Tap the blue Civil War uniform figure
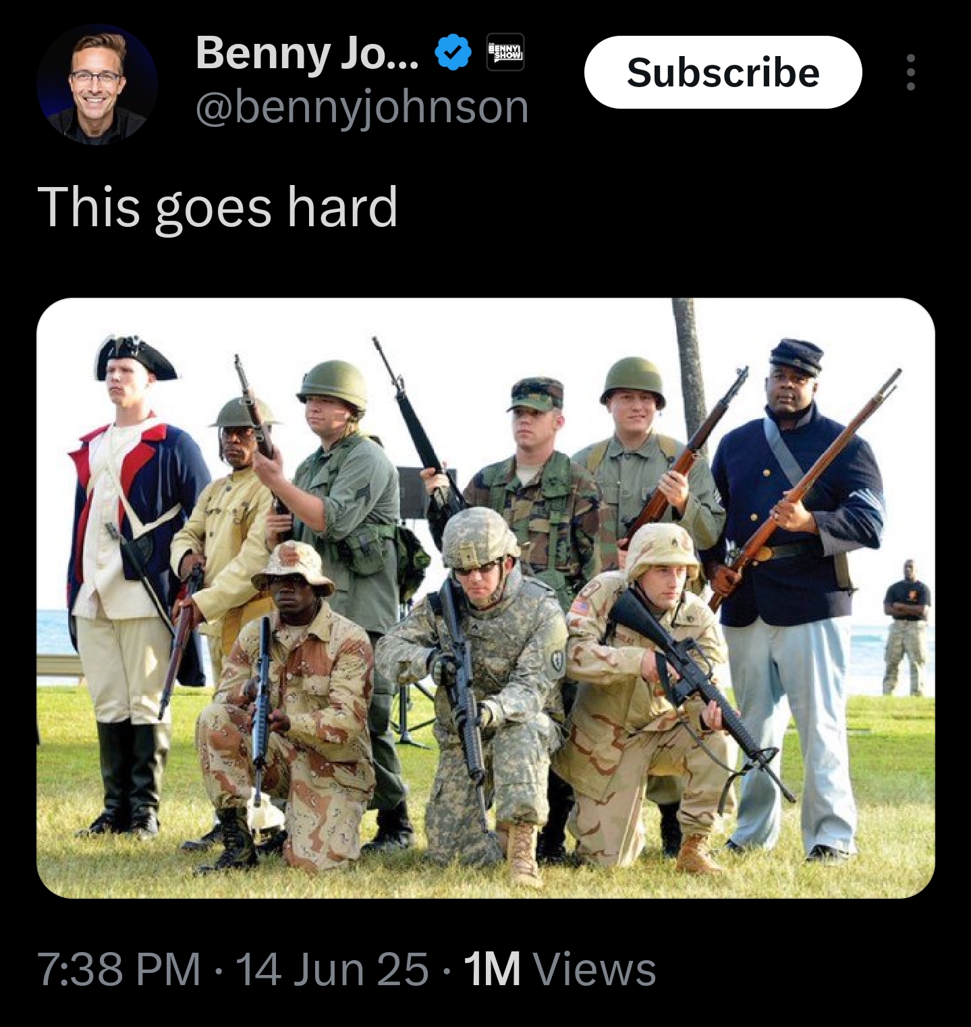Image resolution: width=971 pixels, height=1027 pixels. coord(796,594)
